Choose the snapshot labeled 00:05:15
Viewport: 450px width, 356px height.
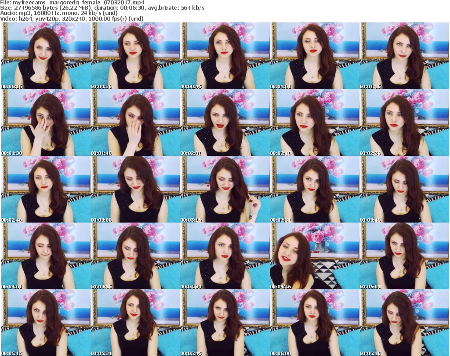point(46,323)
